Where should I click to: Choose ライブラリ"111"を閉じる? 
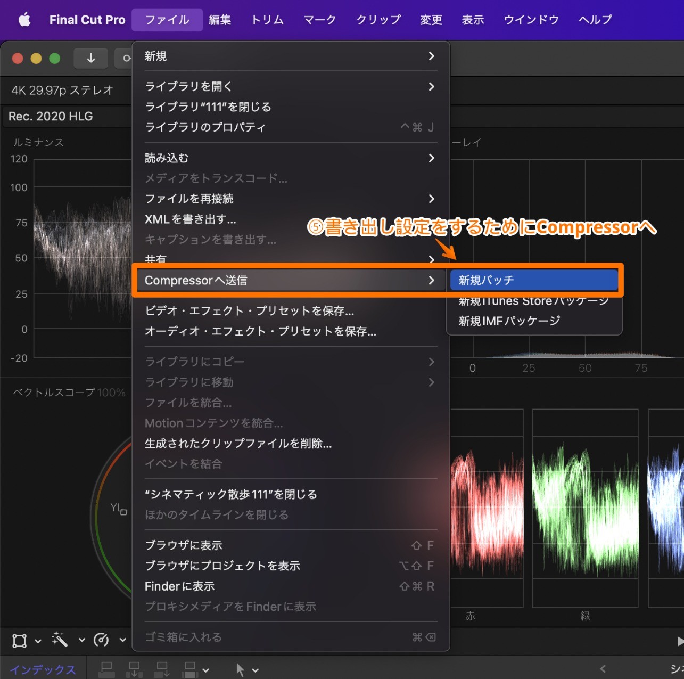[291, 107]
